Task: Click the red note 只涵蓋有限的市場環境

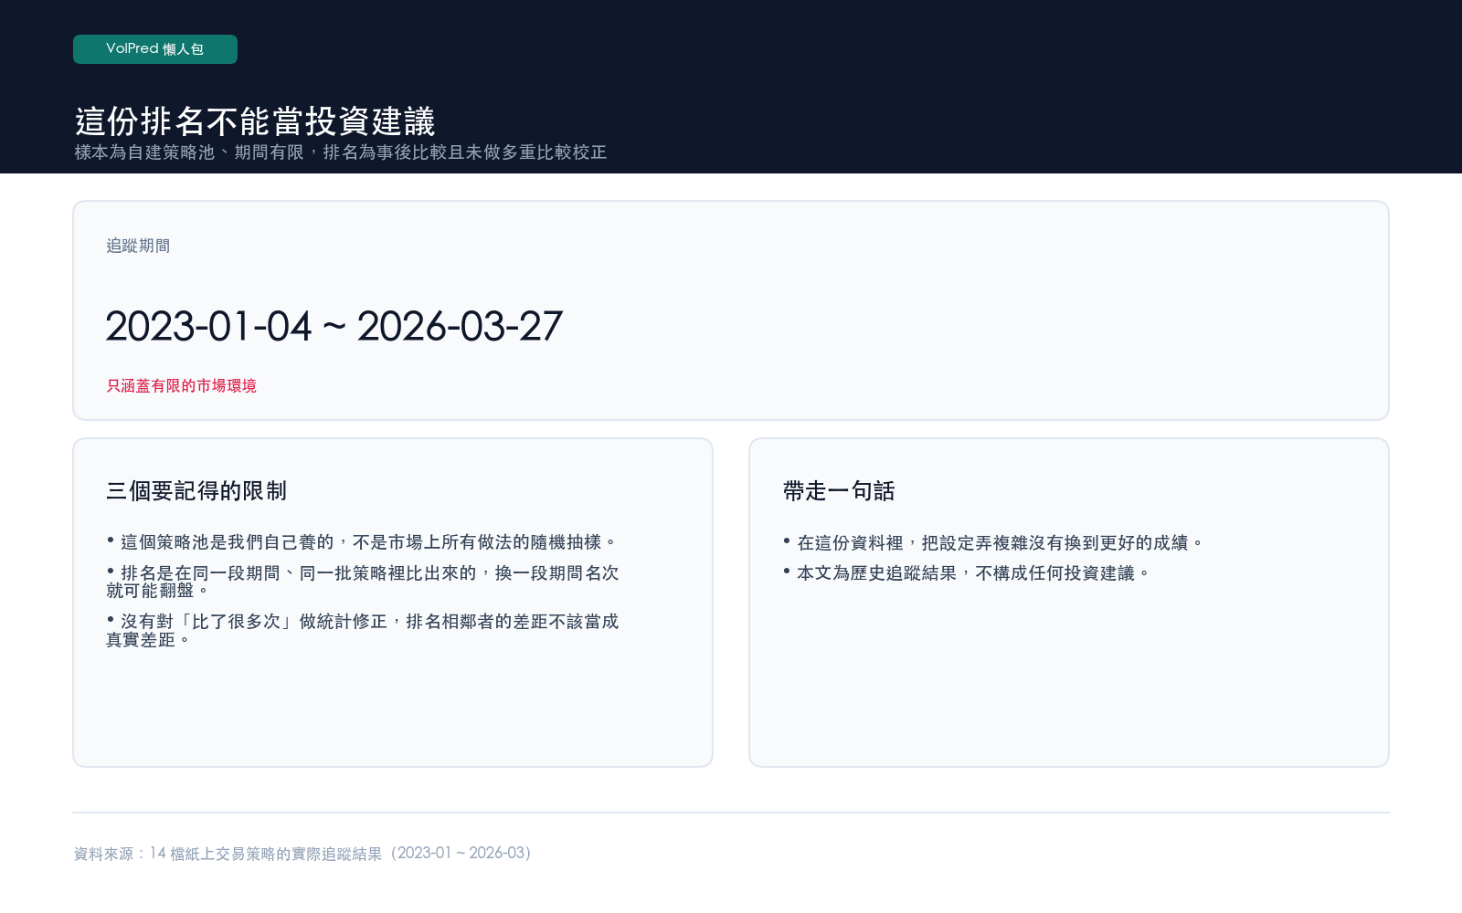Action: pyautogui.click(x=181, y=385)
